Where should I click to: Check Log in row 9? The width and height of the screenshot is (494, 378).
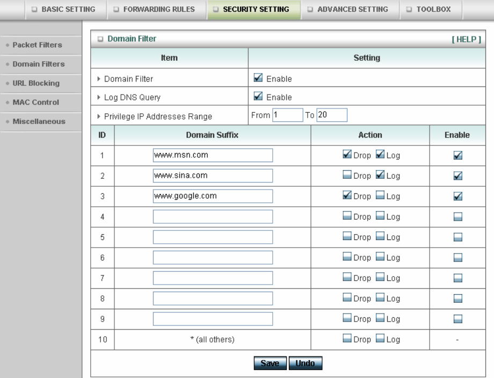[x=380, y=318]
